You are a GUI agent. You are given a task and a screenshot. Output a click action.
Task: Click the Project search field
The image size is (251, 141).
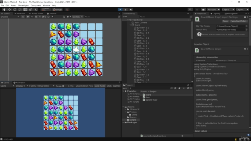click(149, 88)
